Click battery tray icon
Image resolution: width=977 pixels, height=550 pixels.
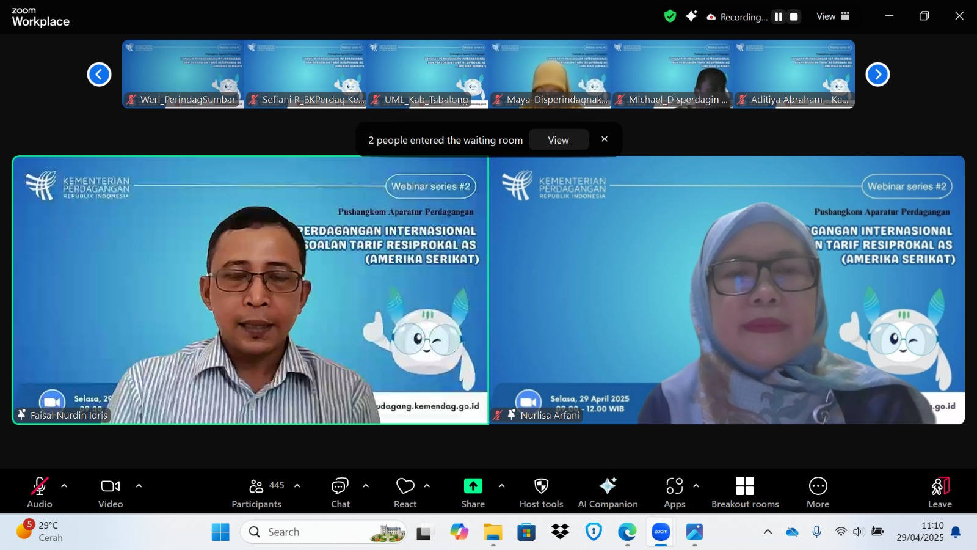coord(877,532)
